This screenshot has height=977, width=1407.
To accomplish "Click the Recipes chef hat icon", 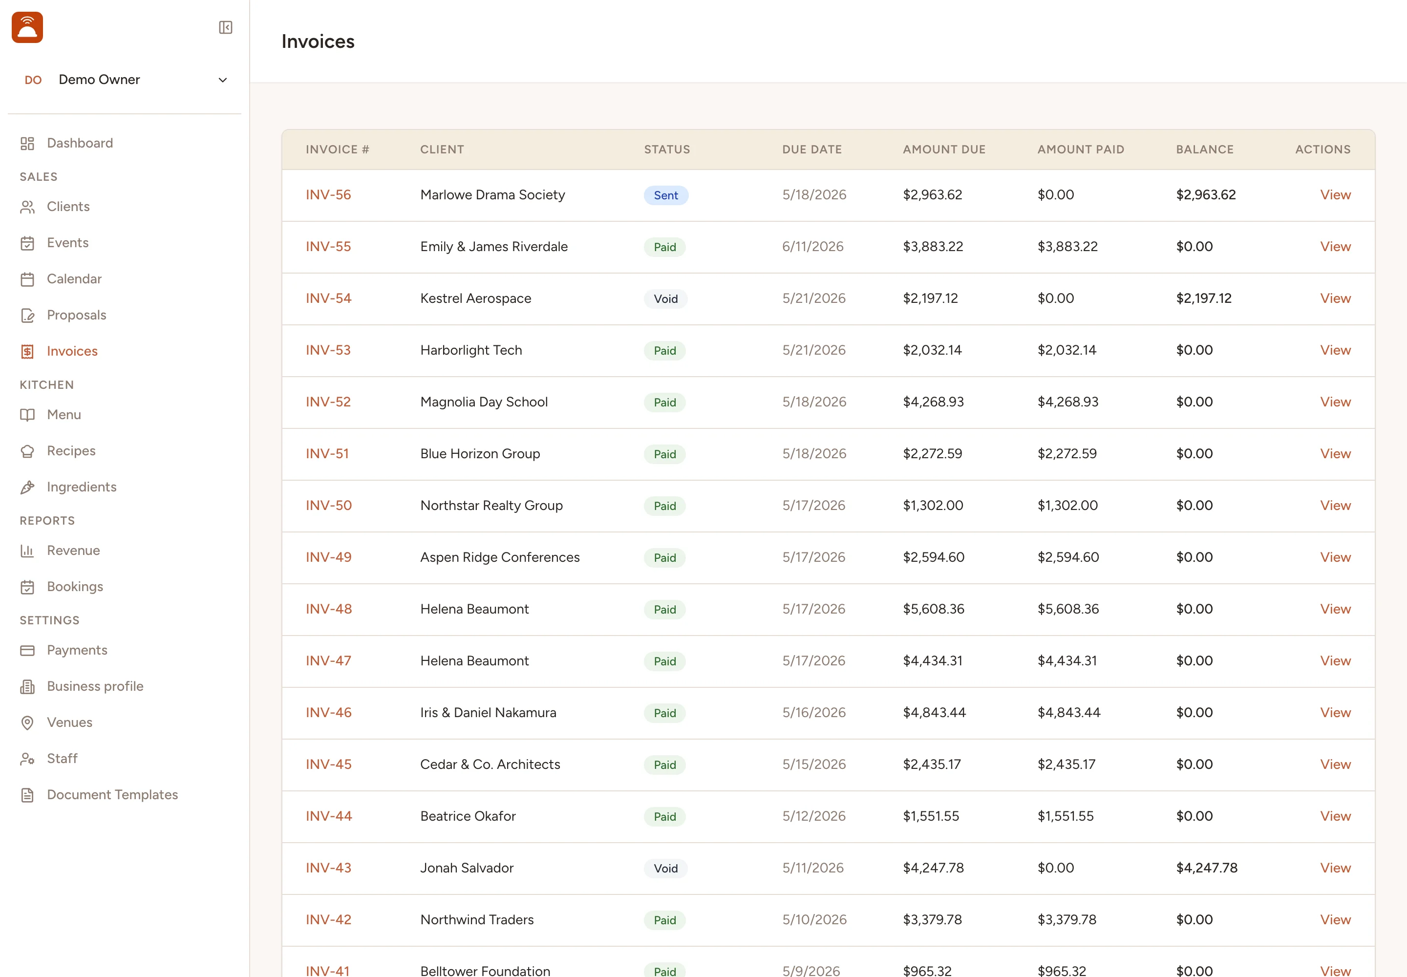I will pos(27,451).
